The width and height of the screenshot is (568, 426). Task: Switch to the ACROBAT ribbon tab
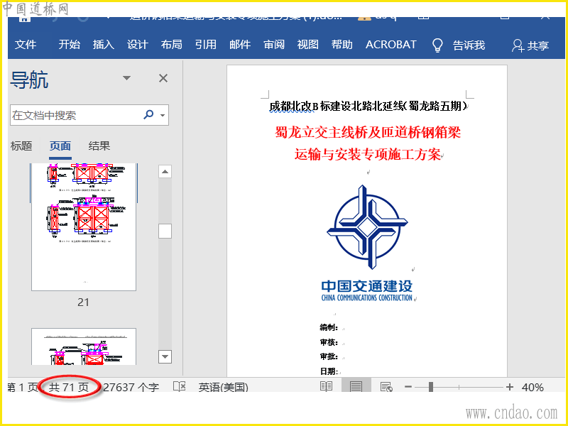pyautogui.click(x=391, y=45)
